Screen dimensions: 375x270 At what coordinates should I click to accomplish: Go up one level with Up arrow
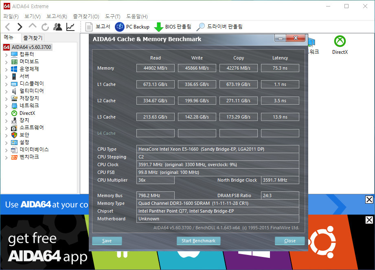[33, 26]
